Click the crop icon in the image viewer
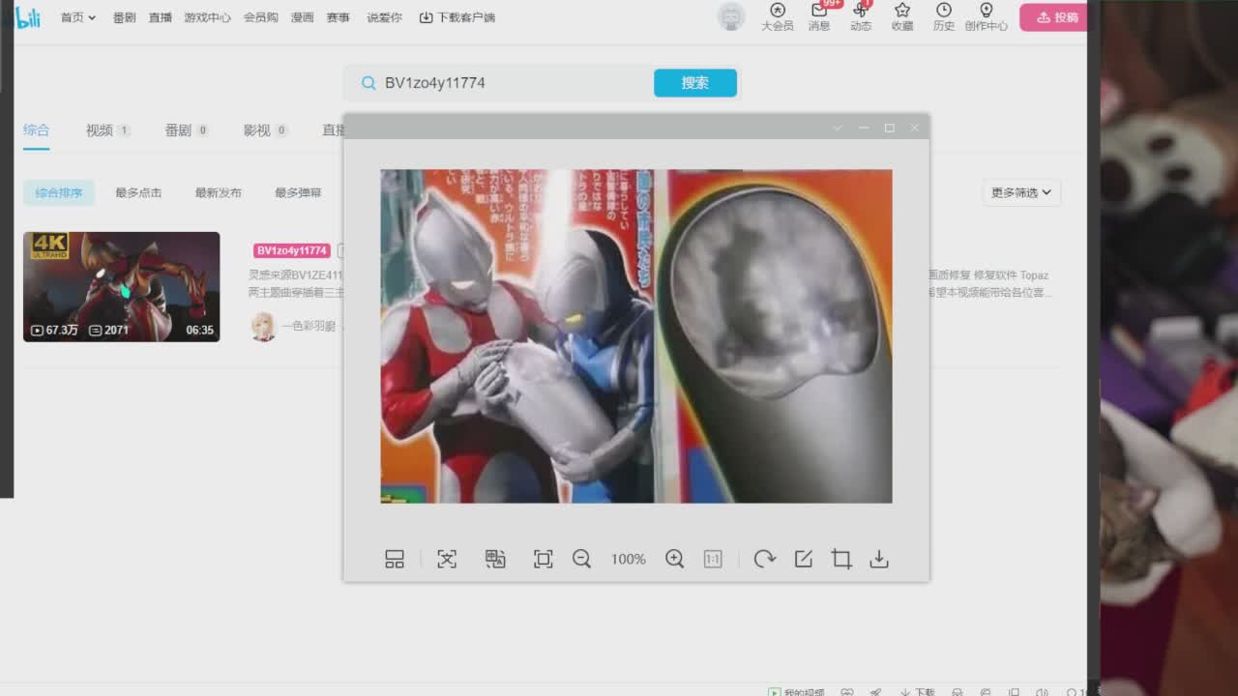1238x696 pixels. click(841, 559)
